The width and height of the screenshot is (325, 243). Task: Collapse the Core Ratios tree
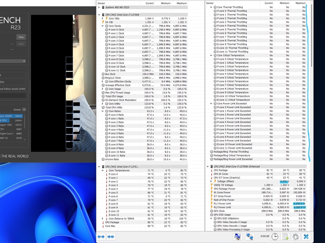pyautogui.click(x=103, y=111)
